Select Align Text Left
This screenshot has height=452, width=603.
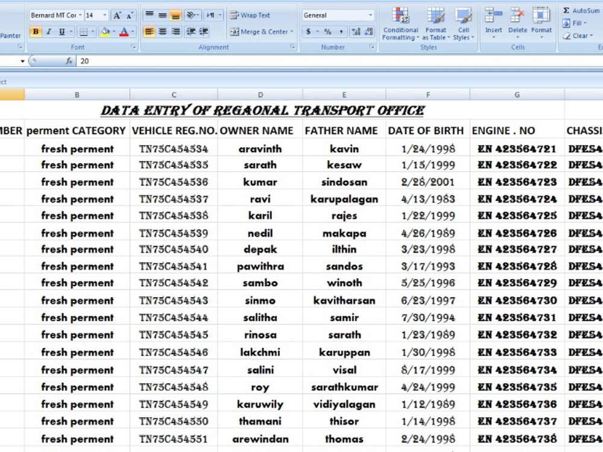(150, 31)
